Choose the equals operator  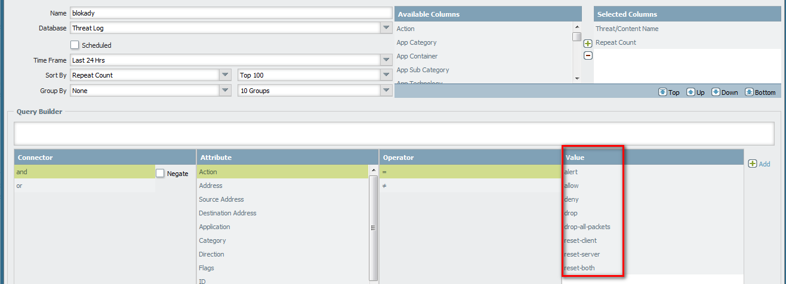470,172
